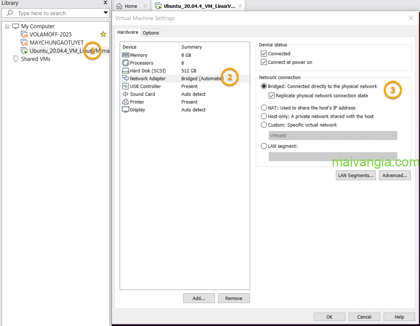Select the Display monitor icon
The height and width of the screenshot is (326, 420).
point(126,110)
